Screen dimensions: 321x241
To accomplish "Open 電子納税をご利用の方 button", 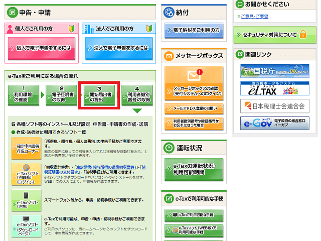I will [194, 30].
